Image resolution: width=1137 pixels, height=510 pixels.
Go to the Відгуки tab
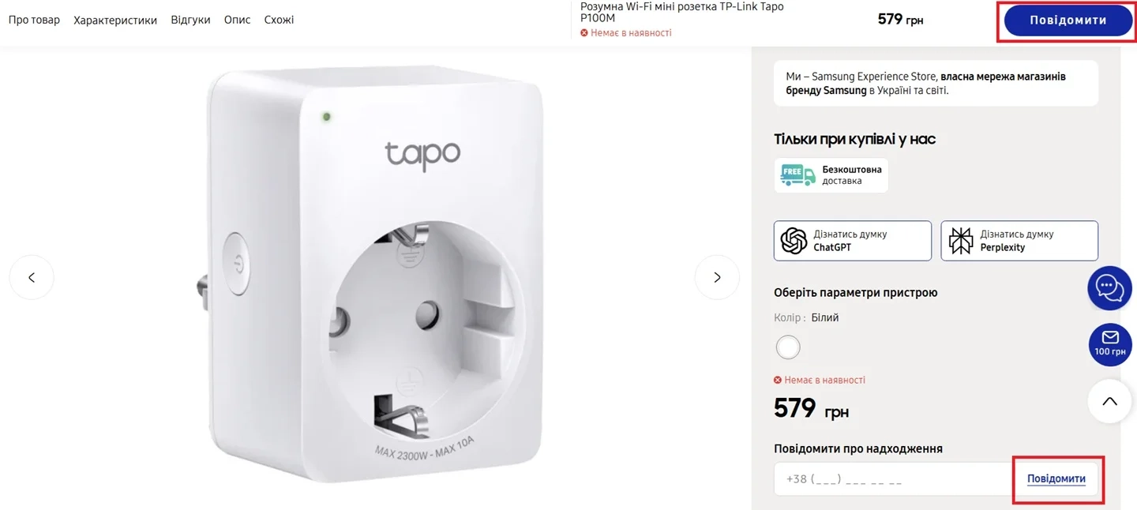(x=190, y=20)
